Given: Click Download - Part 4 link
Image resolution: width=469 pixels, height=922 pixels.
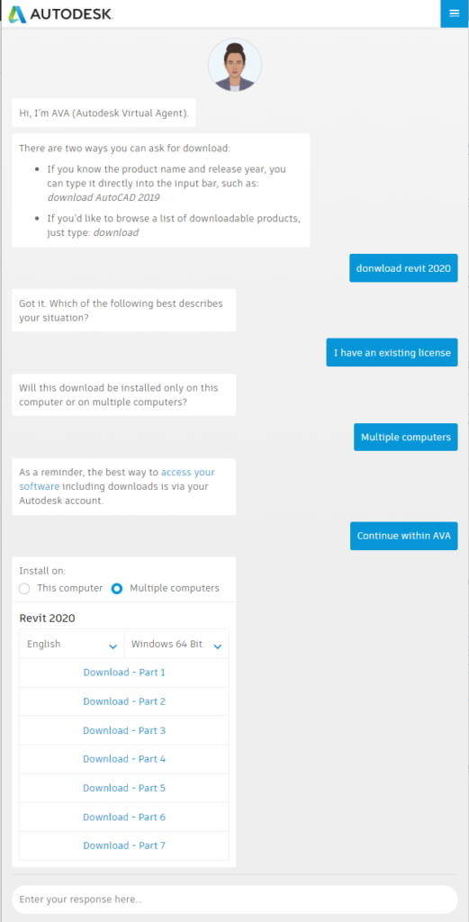Looking at the screenshot, I should [x=124, y=758].
